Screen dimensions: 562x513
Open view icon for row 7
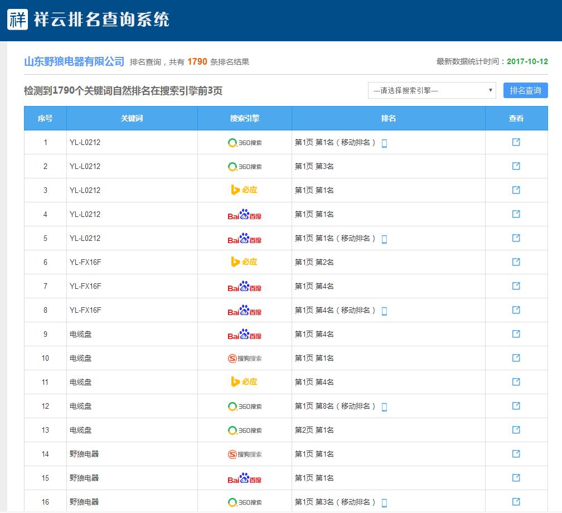tap(516, 286)
